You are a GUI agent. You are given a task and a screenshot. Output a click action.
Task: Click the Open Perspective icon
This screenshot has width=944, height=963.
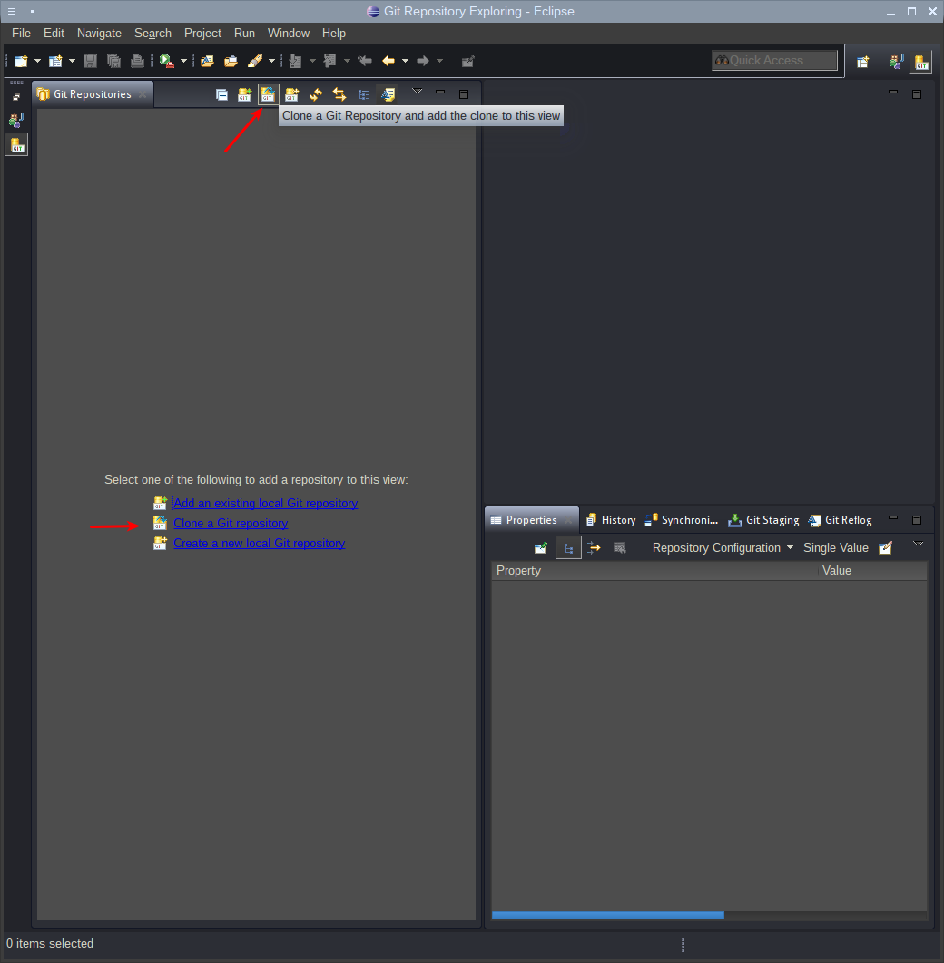[x=863, y=62]
